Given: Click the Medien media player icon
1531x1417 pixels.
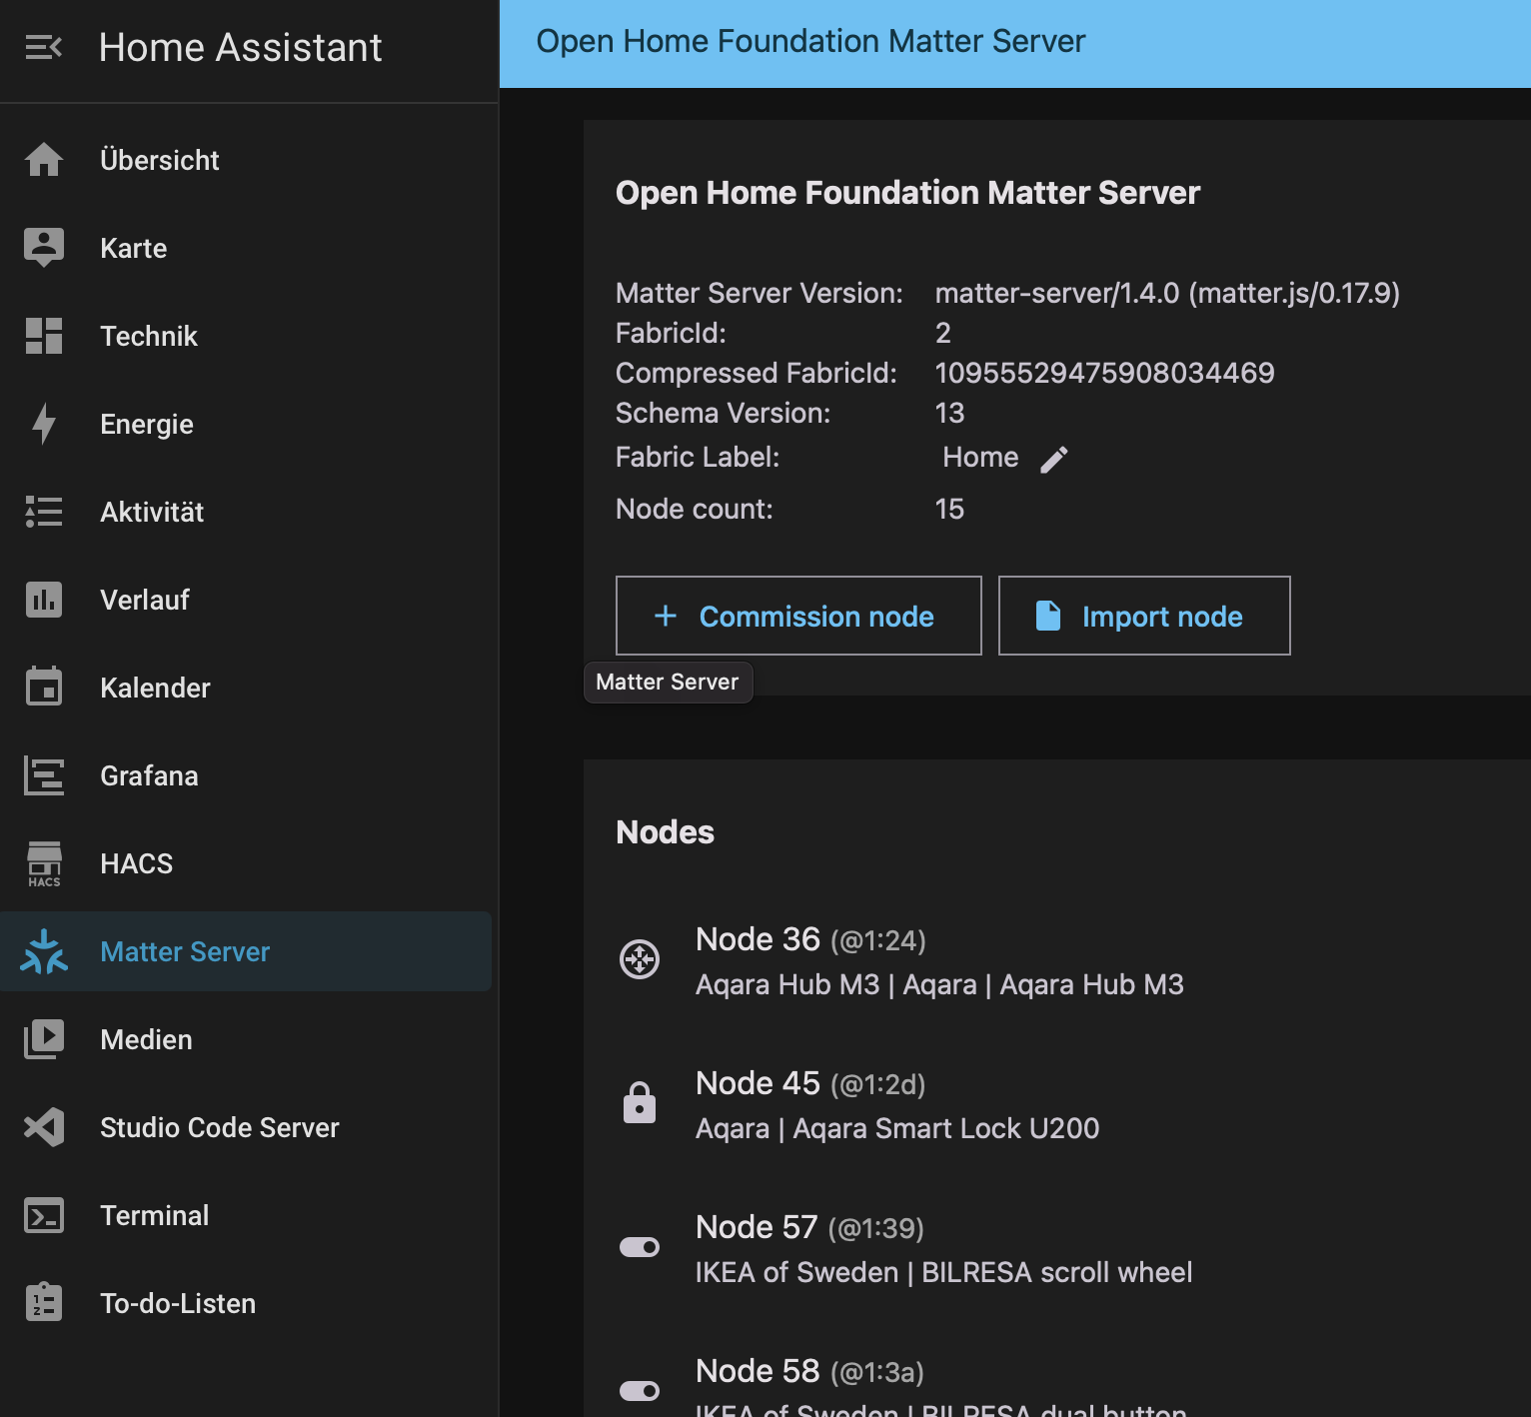Looking at the screenshot, I should pyautogui.click(x=44, y=1039).
